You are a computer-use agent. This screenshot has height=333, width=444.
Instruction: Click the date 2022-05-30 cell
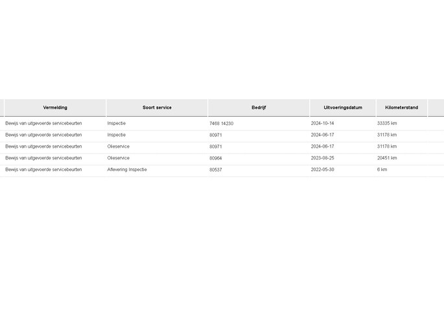pyautogui.click(x=321, y=170)
